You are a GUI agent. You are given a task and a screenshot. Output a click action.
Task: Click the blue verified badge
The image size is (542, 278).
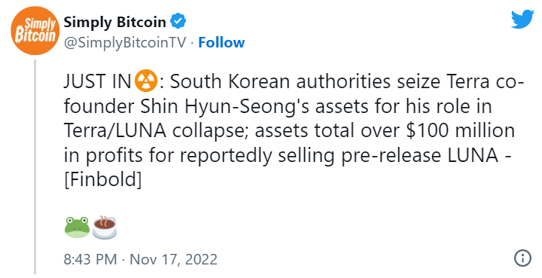(178, 22)
